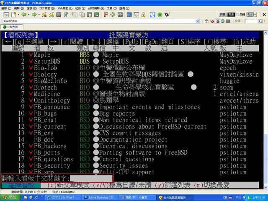
Task: Click the green flower icon in toolbar
Action: (x=160, y=15)
